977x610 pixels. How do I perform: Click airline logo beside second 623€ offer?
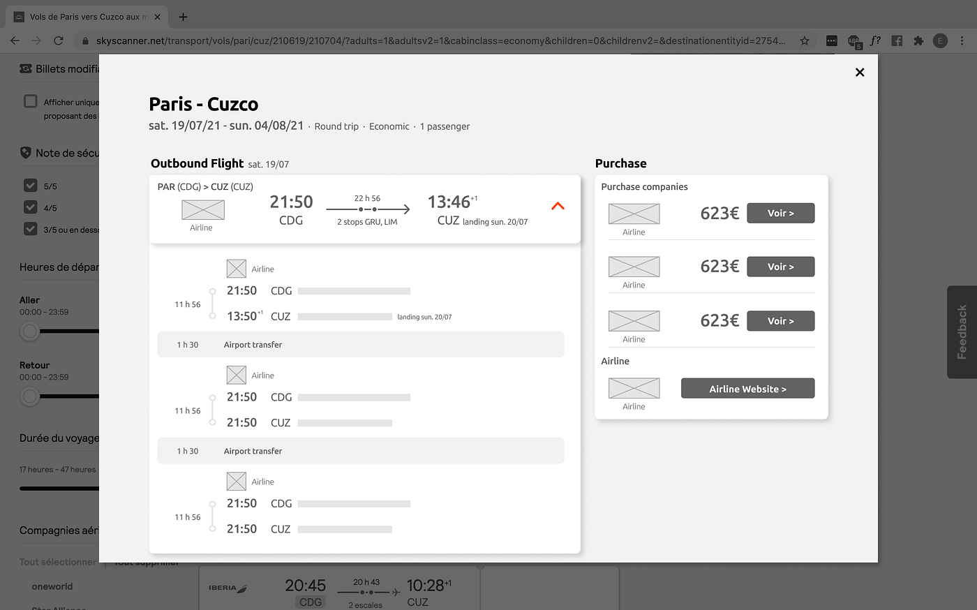click(634, 267)
